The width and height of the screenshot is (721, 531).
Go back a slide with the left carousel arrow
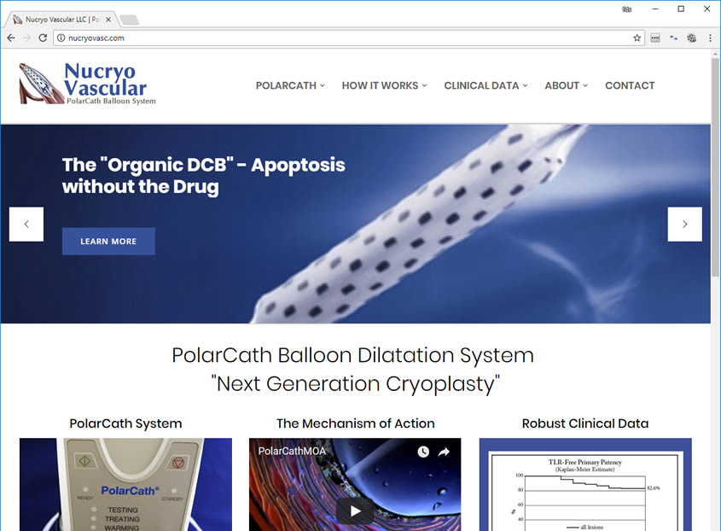click(x=26, y=224)
